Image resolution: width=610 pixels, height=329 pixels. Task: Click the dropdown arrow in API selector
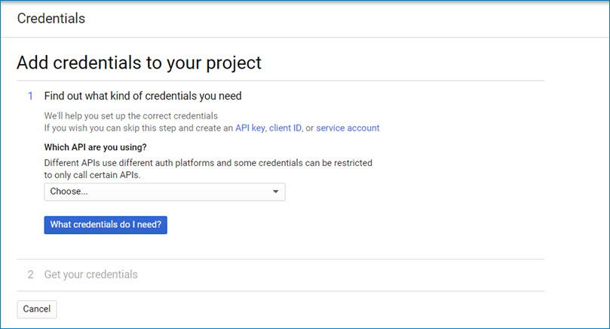(x=275, y=192)
